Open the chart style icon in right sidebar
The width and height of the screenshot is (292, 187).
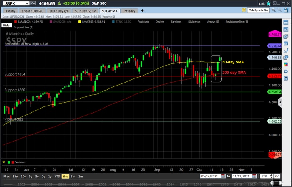286,30
